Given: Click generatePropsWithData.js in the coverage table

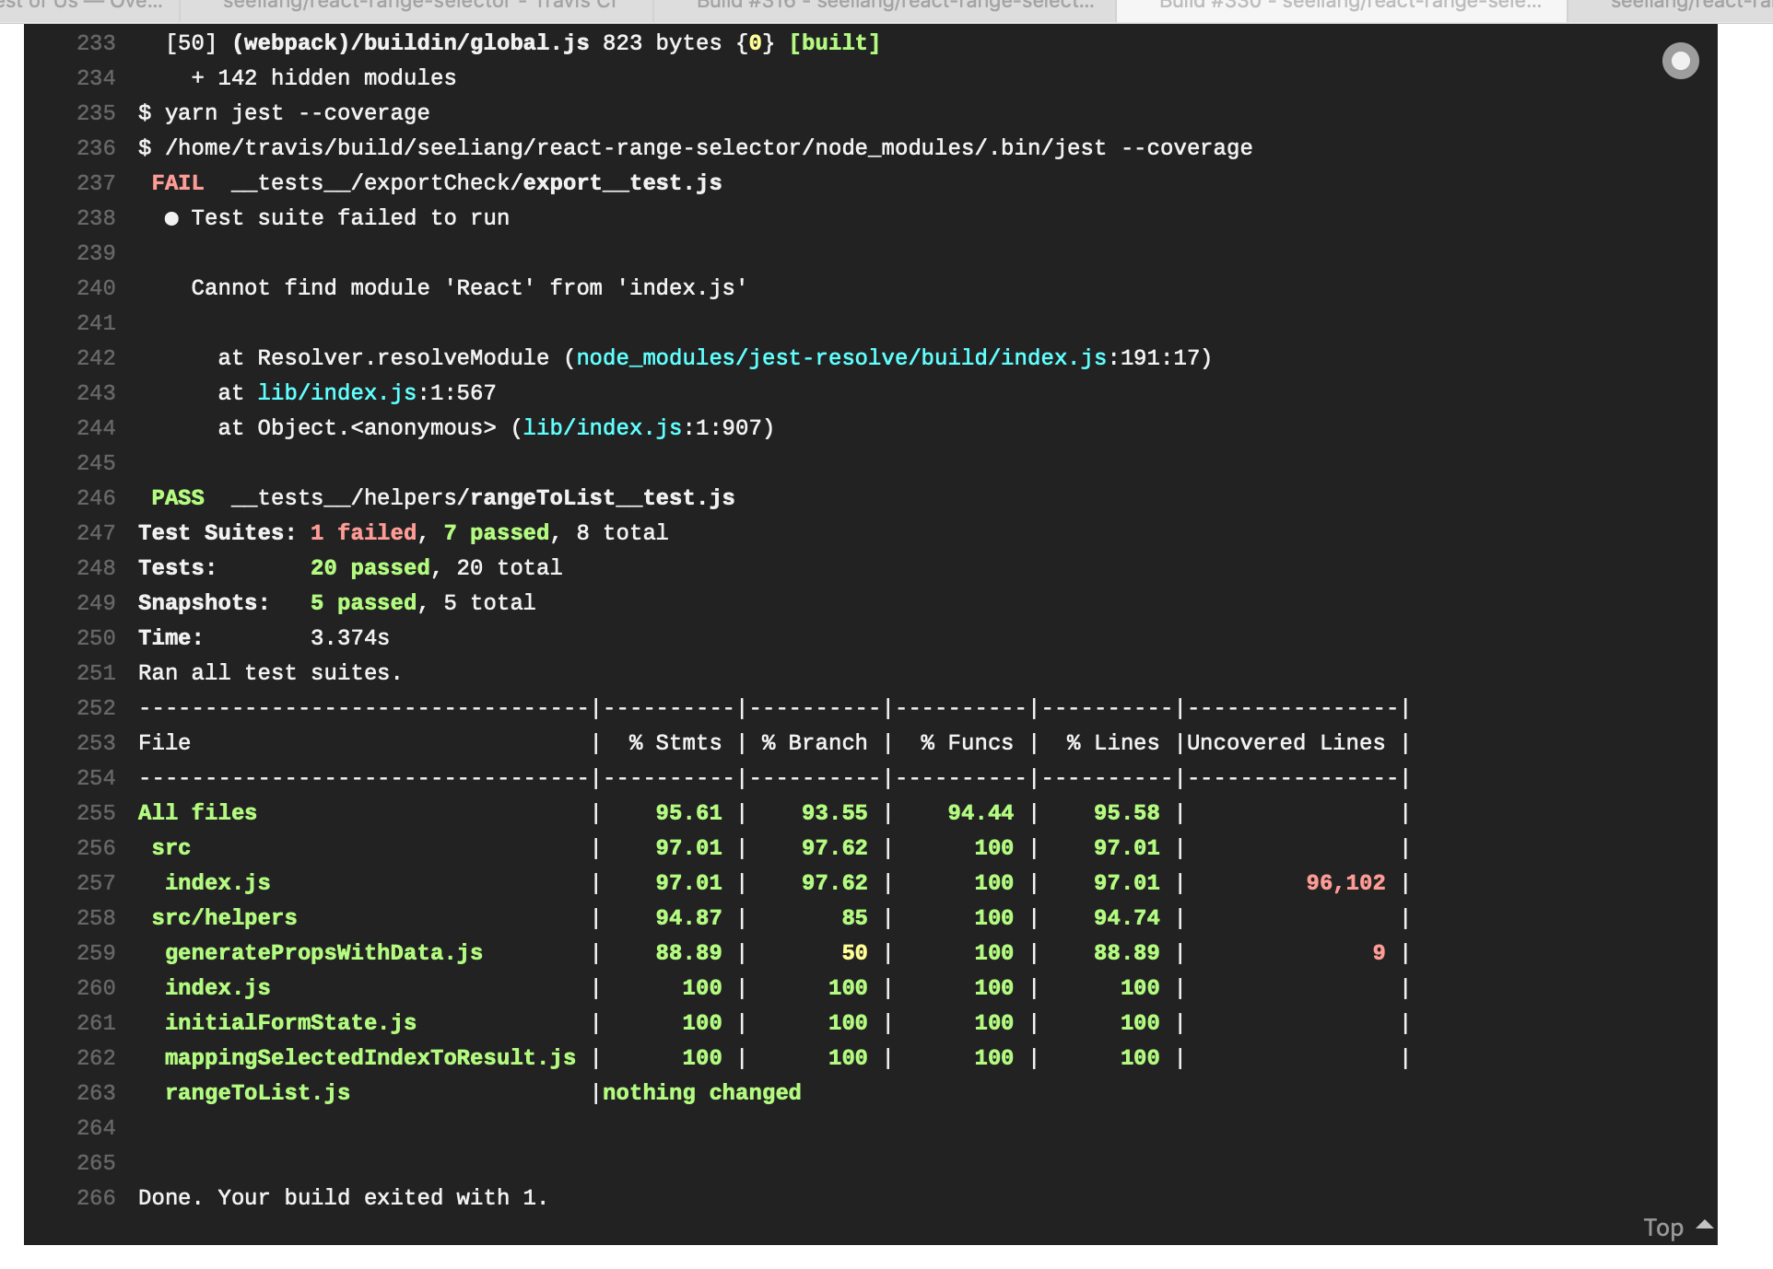Looking at the screenshot, I should pos(323,953).
